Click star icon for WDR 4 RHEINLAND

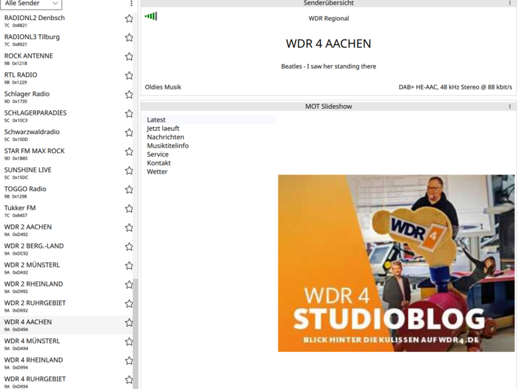coord(129,361)
